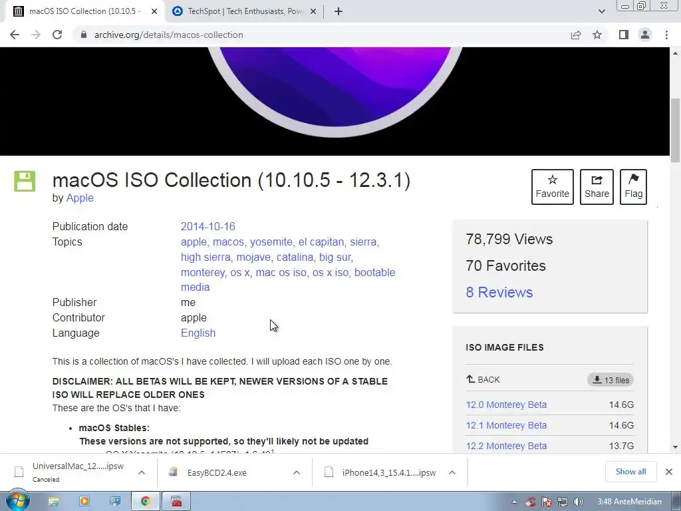Open the catalina topic link
Screen dimensions: 681x511
[295, 257]
